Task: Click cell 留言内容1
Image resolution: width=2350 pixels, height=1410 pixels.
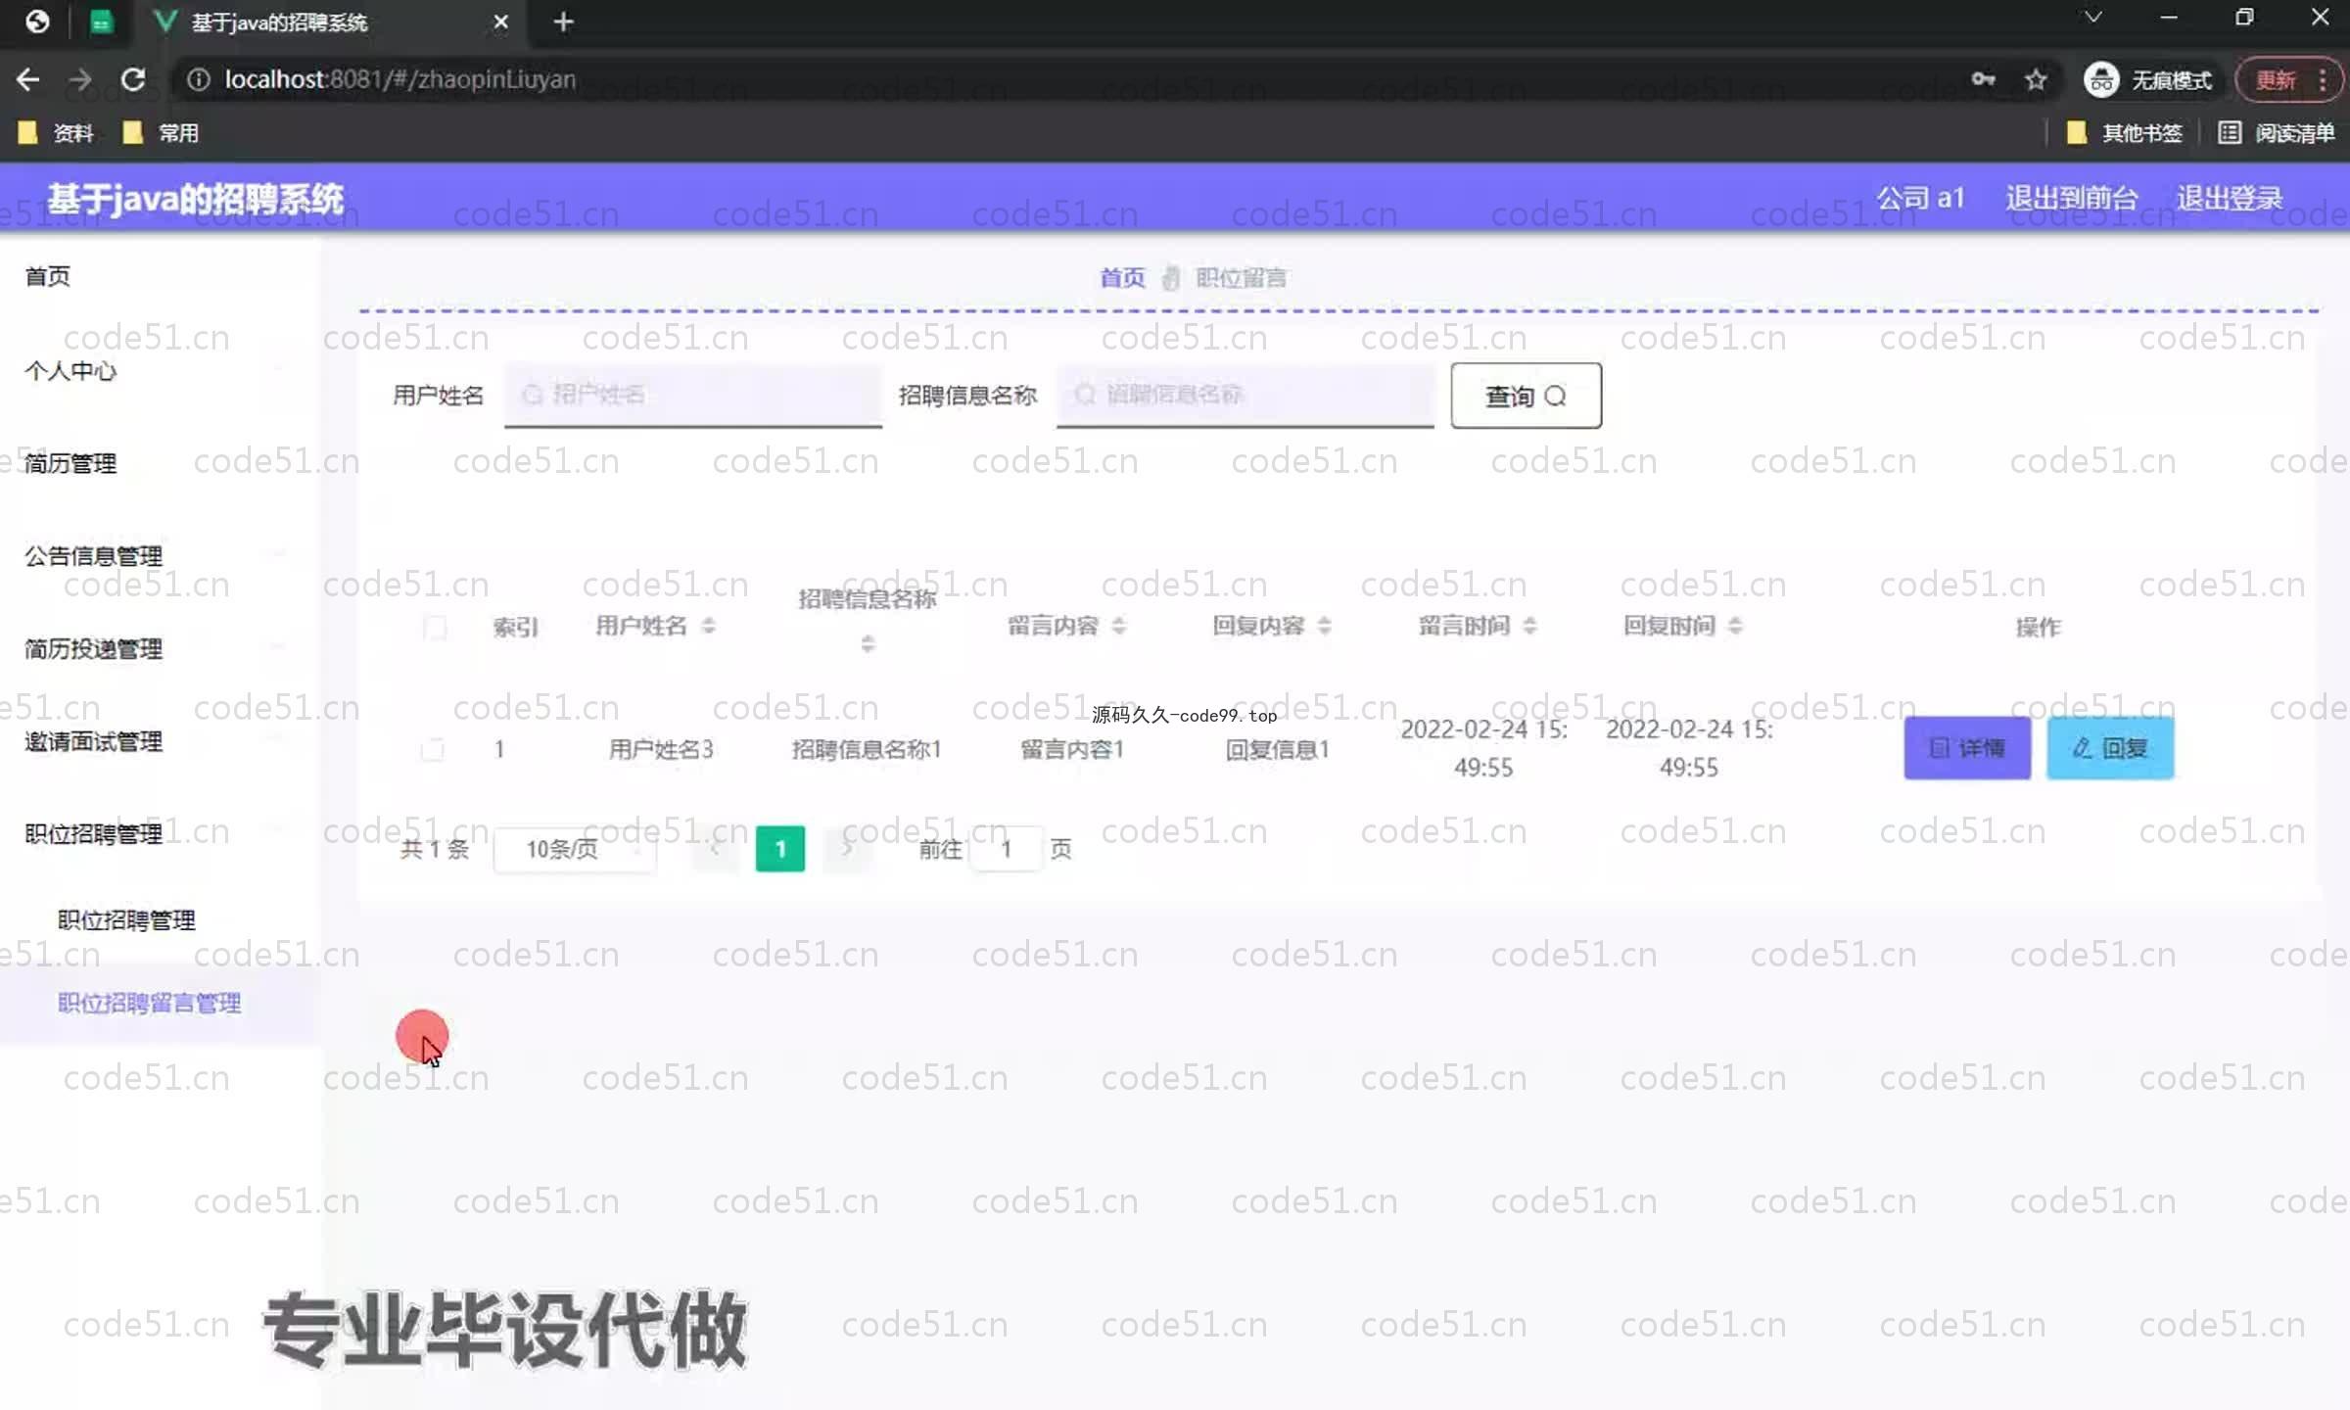Action: 1072,750
